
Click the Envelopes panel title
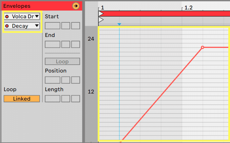click(x=17, y=6)
